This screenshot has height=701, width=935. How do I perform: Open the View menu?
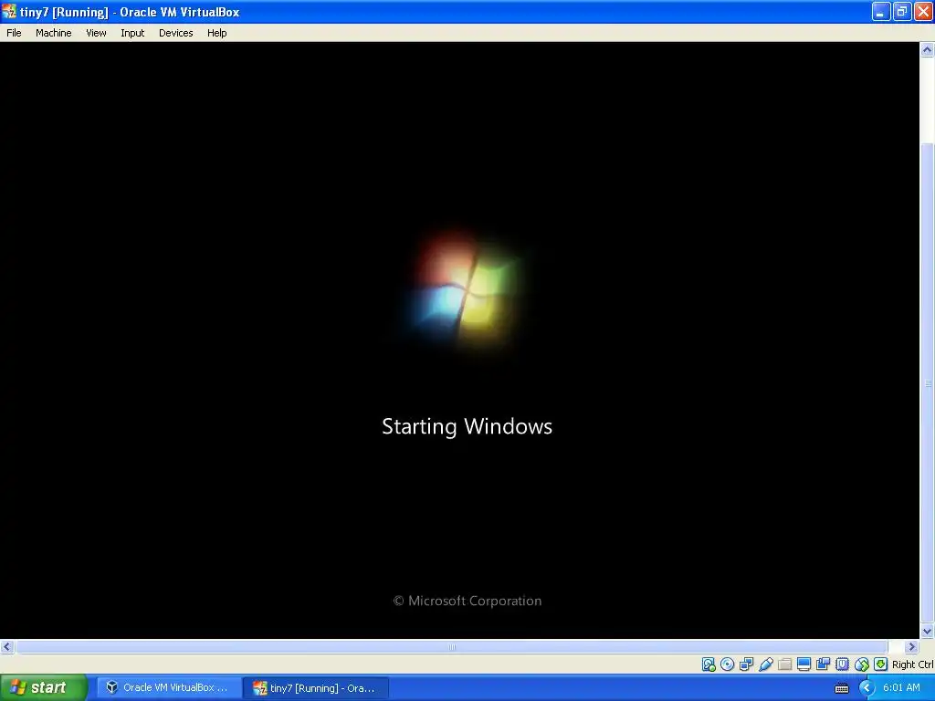tap(96, 33)
